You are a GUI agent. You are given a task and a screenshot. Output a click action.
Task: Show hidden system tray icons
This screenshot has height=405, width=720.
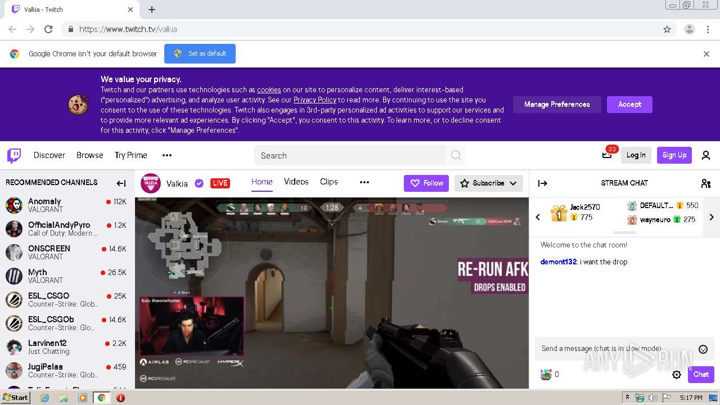(x=627, y=398)
